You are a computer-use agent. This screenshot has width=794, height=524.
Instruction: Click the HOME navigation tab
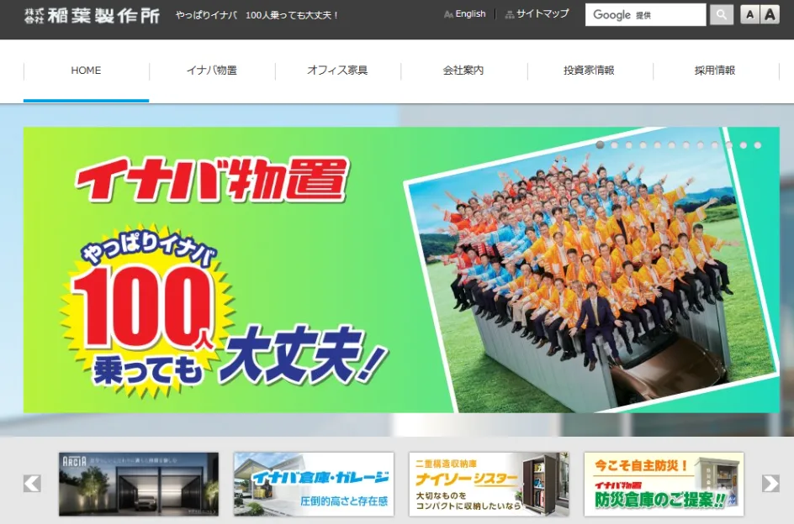86,71
